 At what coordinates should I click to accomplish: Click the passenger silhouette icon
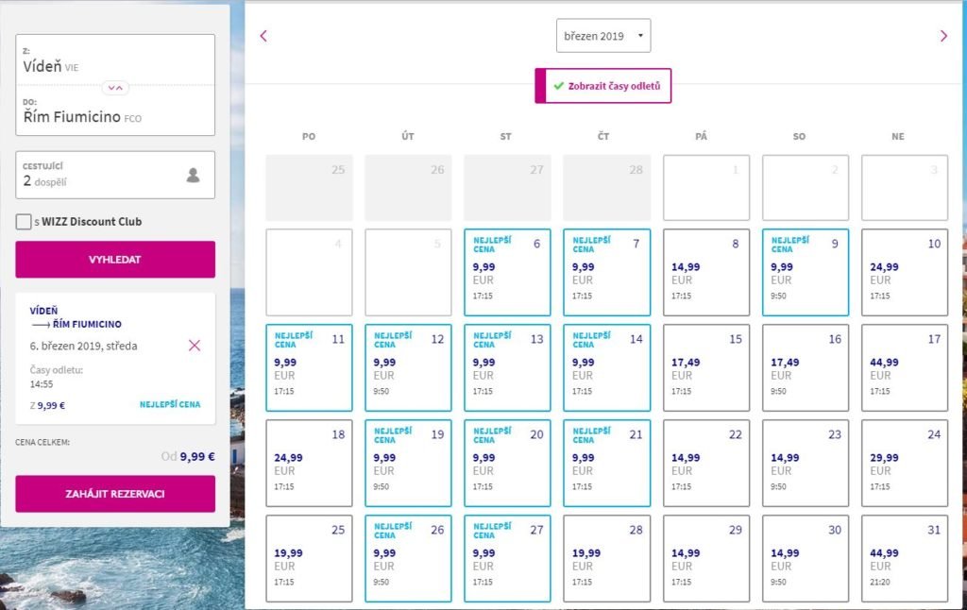tap(193, 175)
